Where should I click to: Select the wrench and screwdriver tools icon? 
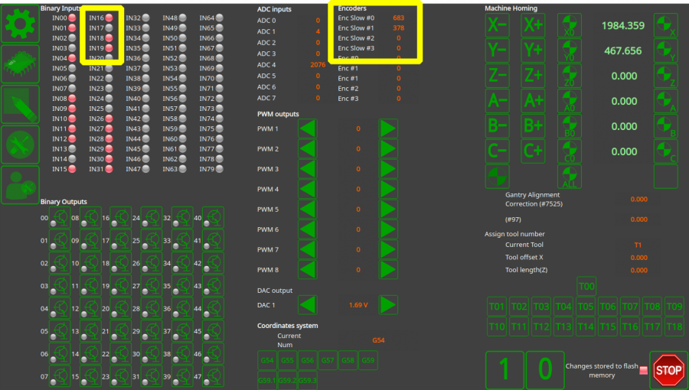coord(20,145)
